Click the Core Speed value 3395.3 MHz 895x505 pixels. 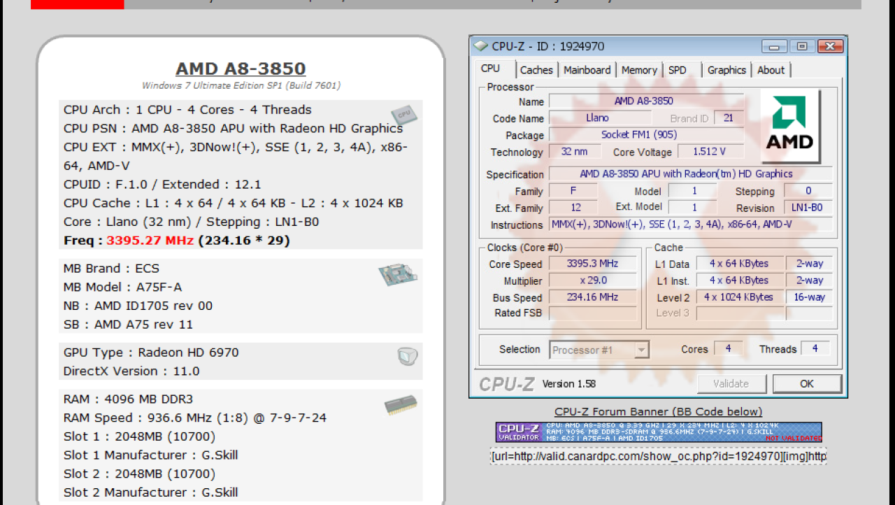tap(593, 264)
